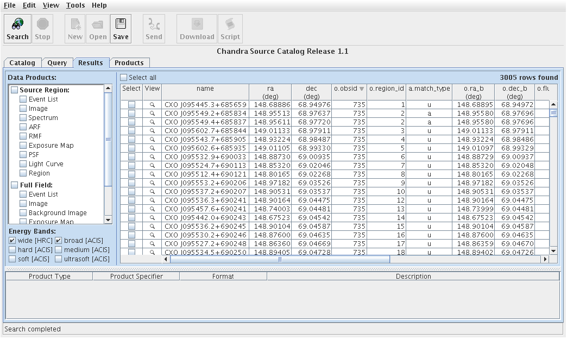Sort by the o.obsid column arrow
This screenshot has height=339, width=567.
362,89
